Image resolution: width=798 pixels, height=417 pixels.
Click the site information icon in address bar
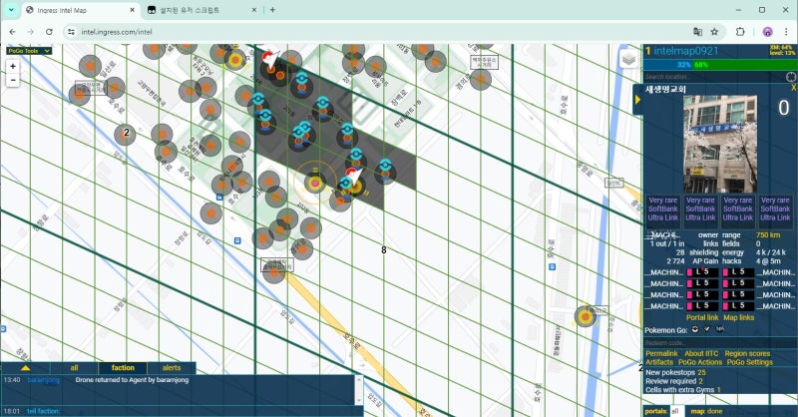tap(71, 32)
